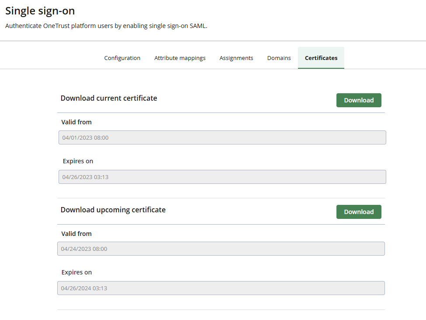
Task: Click the active Certificates tab
Action: click(321, 58)
